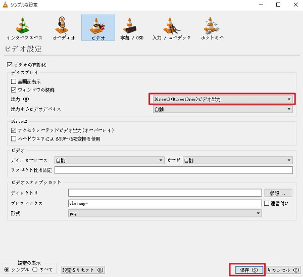Open the 入力 / コーデック settings category

pyautogui.click(x=171, y=28)
